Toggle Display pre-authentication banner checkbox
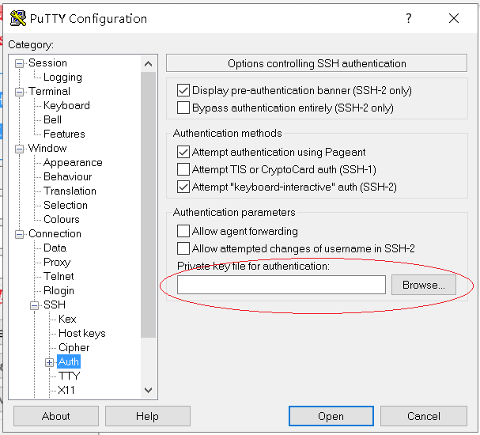Image resolution: width=480 pixels, height=435 pixels. tap(184, 91)
